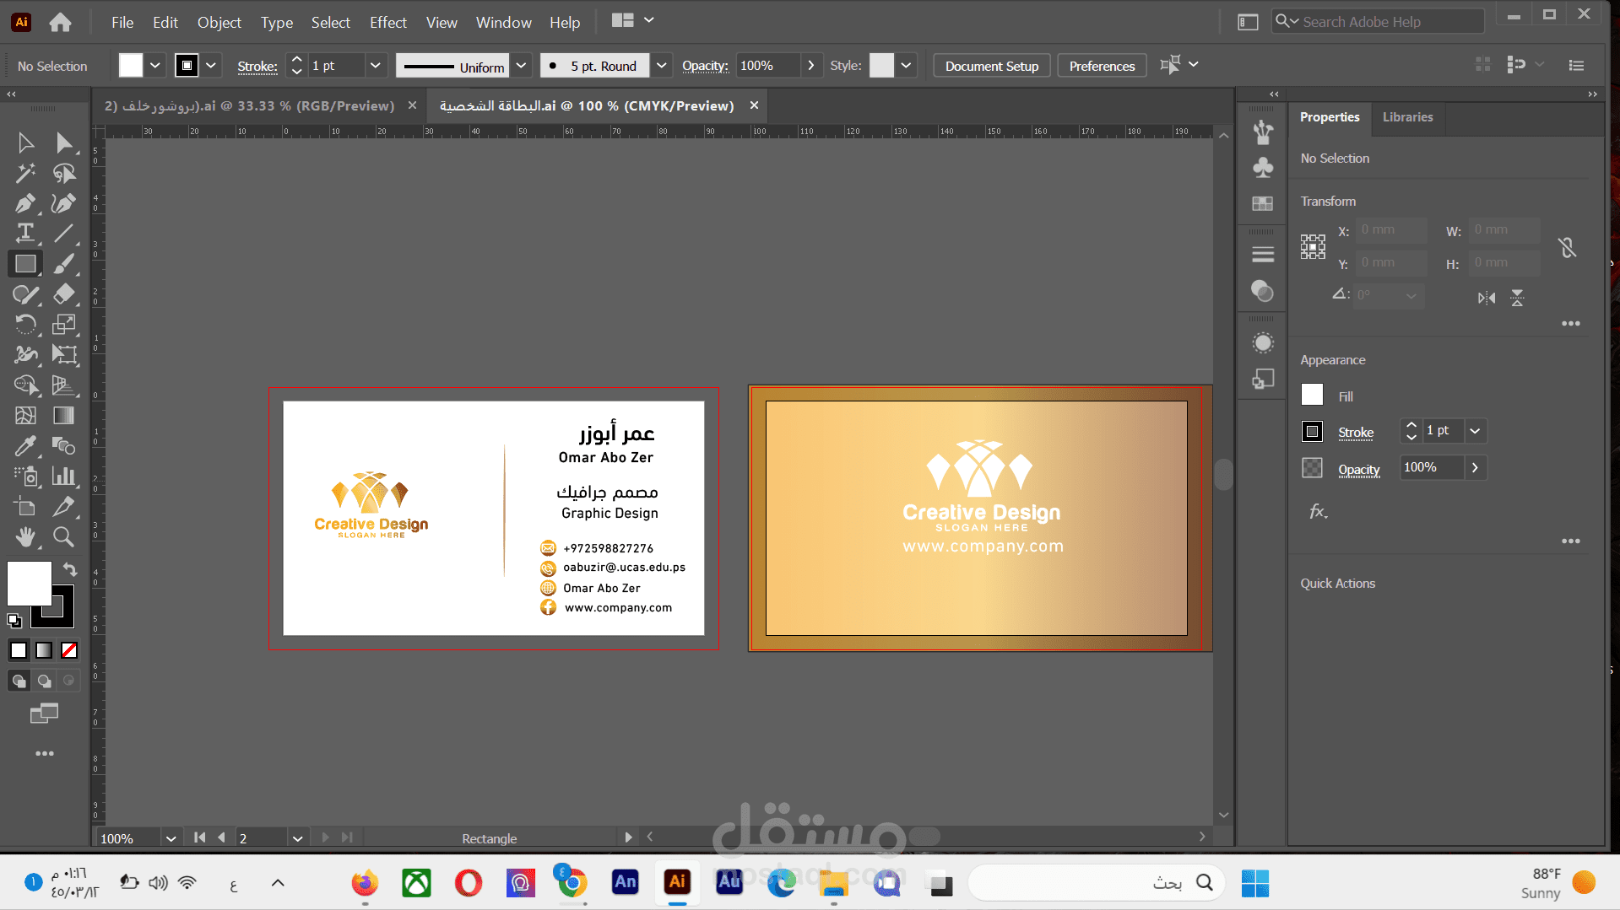Screen dimensions: 1620x910
Task: Open the artboard navigation dropdown
Action: coord(297,838)
